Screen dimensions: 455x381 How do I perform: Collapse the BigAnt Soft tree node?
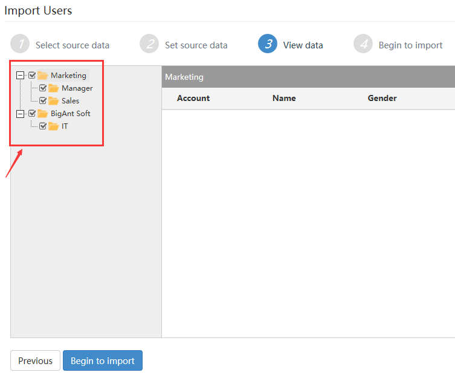tap(20, 114)
